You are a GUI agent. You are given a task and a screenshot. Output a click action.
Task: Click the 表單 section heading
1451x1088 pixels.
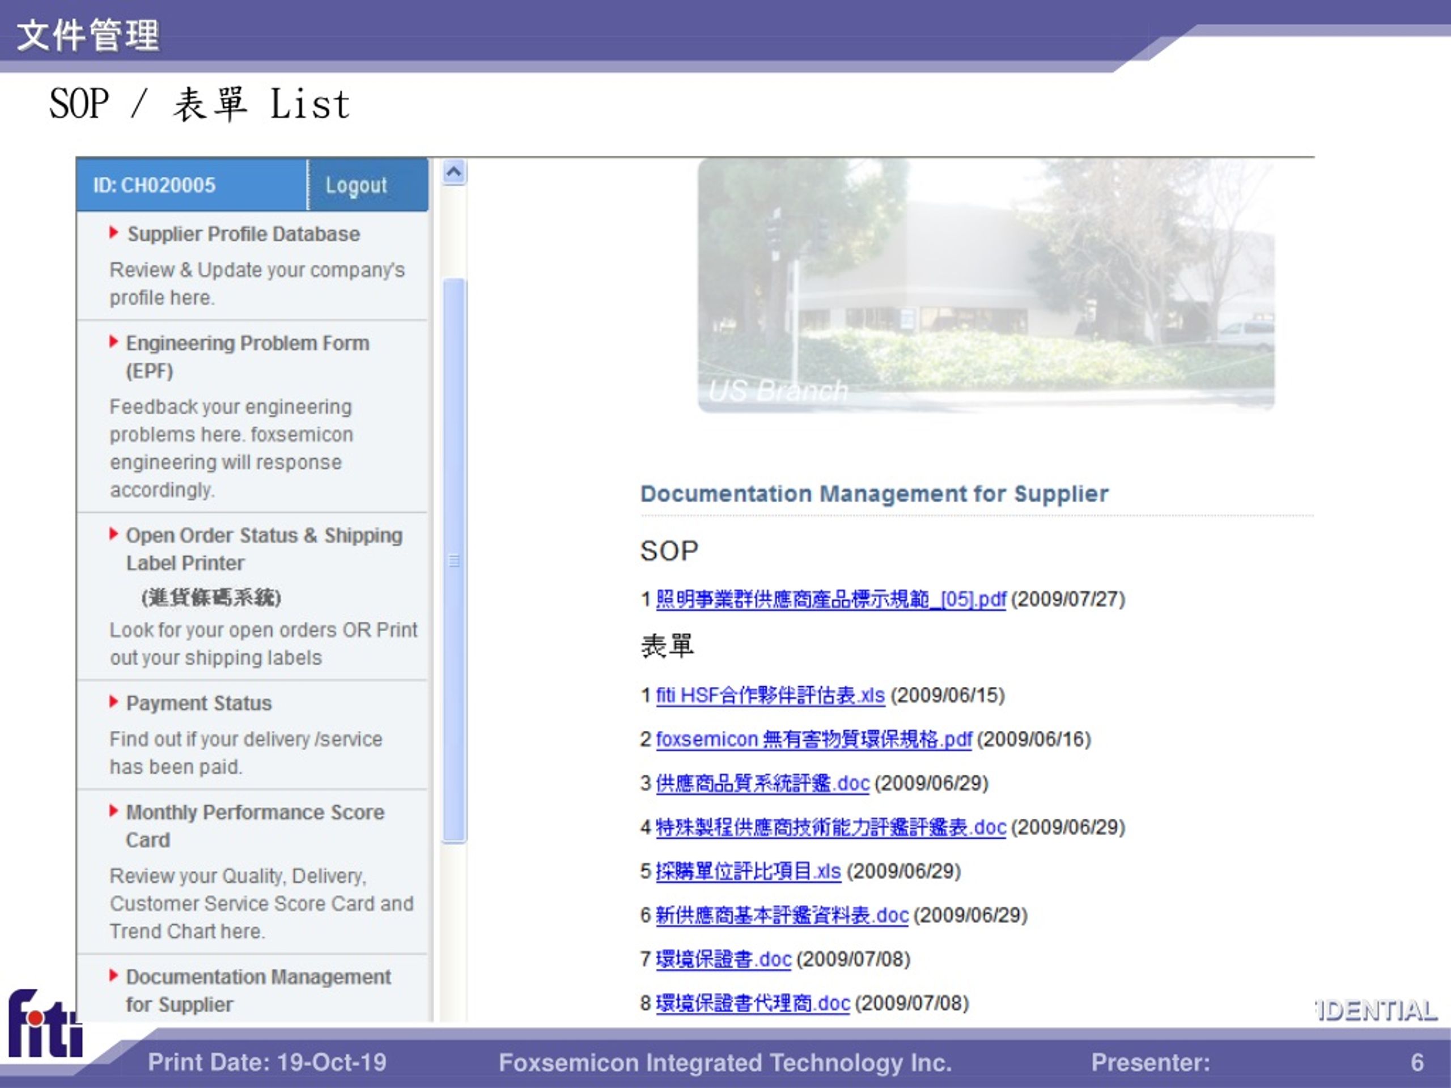coord(667,646)
